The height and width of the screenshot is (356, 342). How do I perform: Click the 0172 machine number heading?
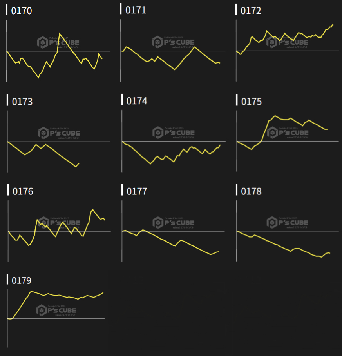tap(251, 11)
